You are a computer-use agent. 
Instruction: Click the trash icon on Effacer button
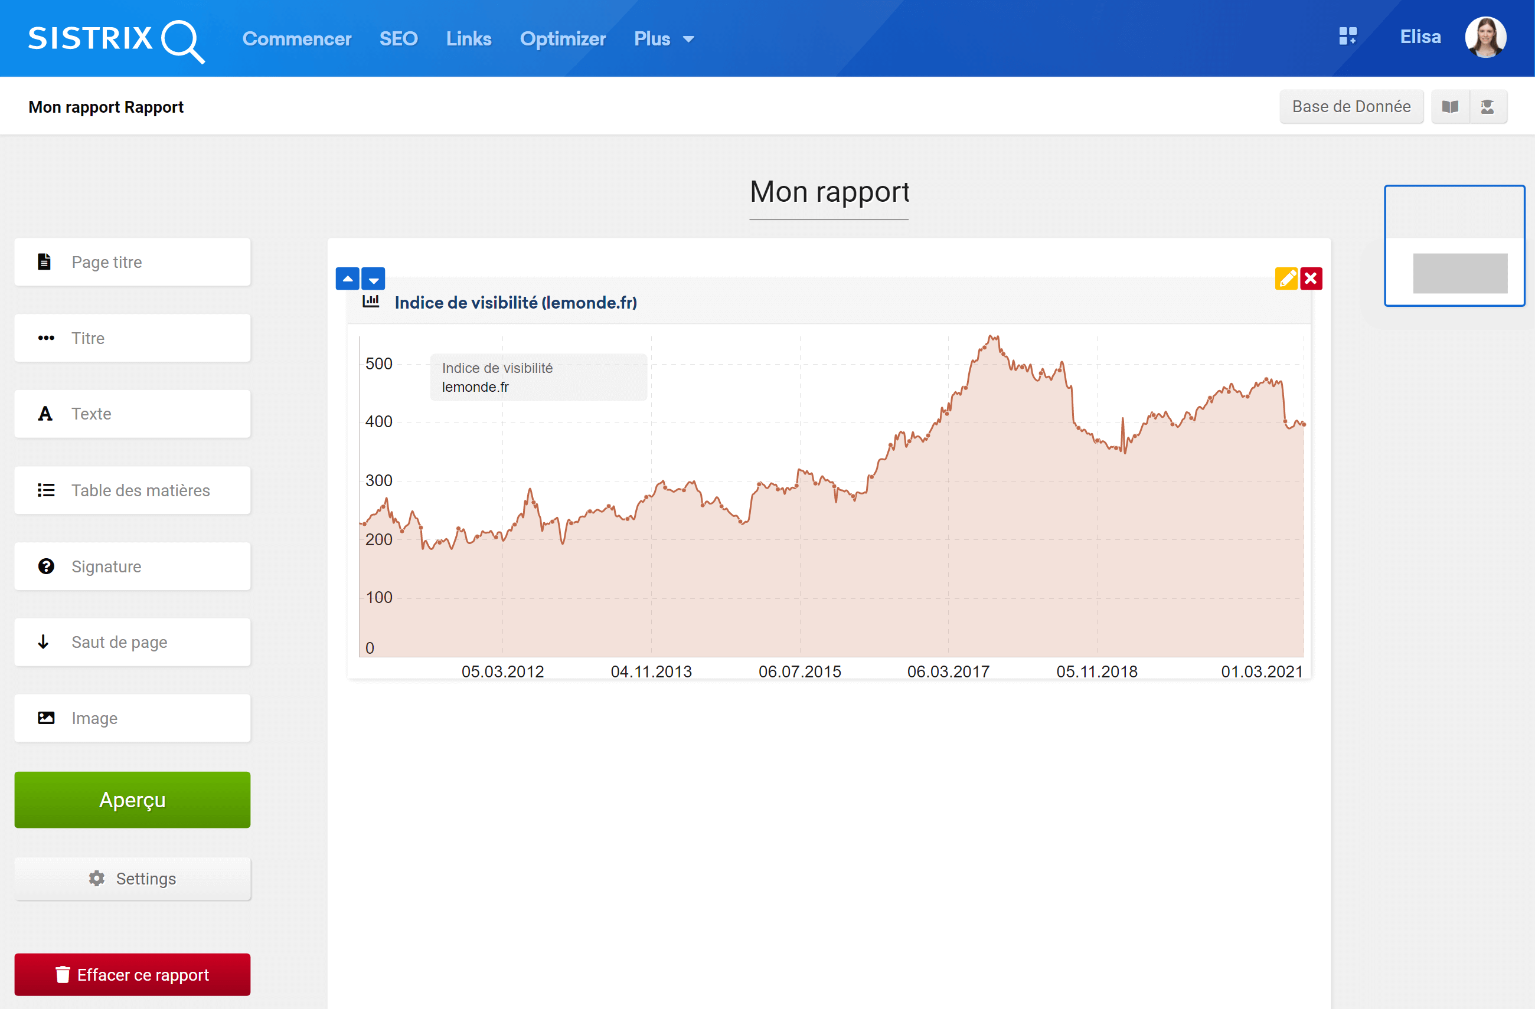tap(63, 974)
